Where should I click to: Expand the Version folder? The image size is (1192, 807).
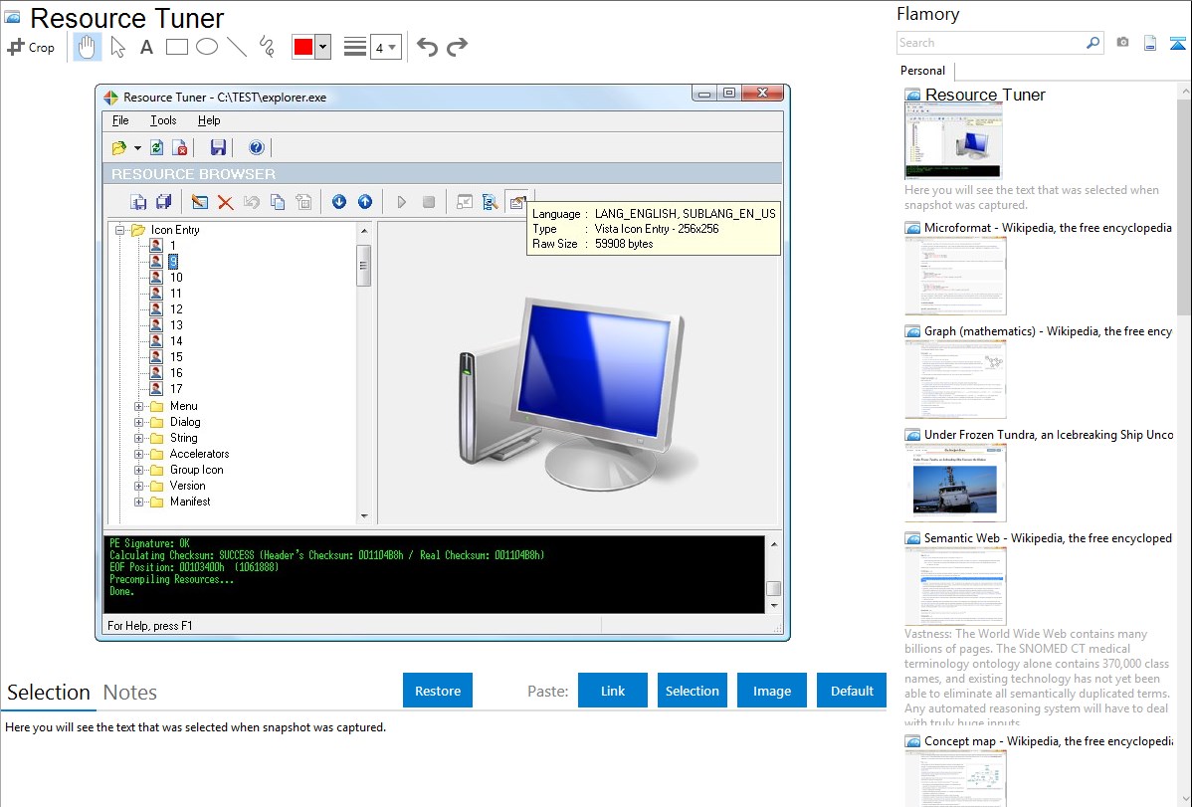tap(138, 486)
